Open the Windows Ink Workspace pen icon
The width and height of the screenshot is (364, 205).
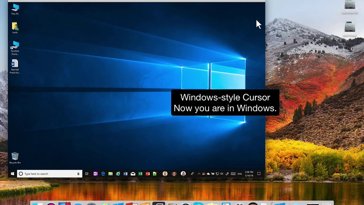[227, 174]
